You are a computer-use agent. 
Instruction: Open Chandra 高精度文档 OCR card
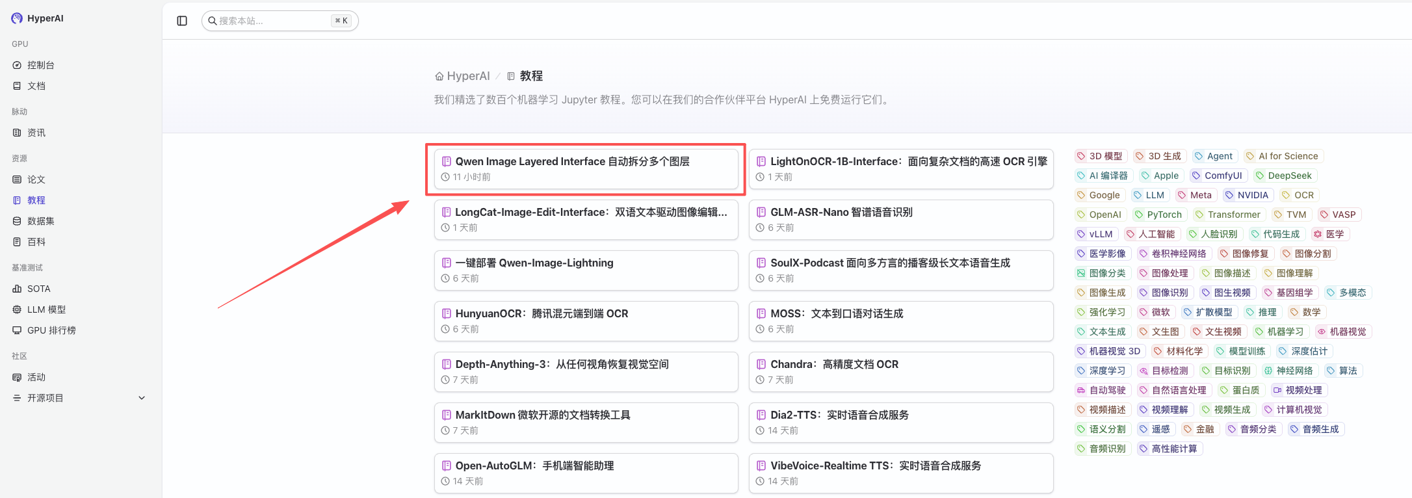[x=901, y=372]
